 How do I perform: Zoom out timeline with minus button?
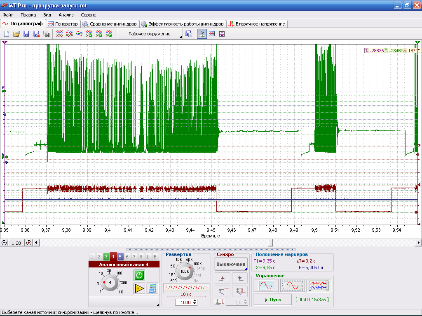(x=4, y=243)
